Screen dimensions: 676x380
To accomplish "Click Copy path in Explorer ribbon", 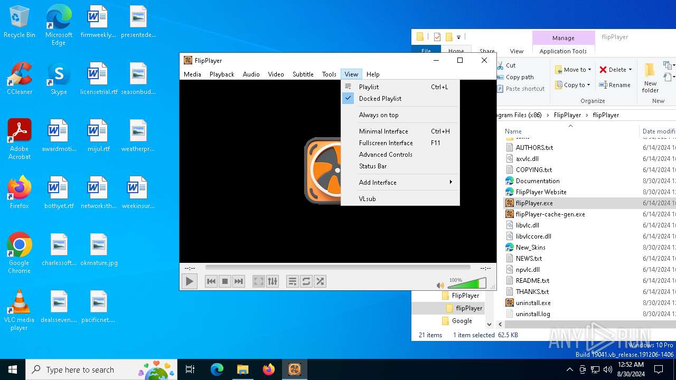I will pos(515,77).
